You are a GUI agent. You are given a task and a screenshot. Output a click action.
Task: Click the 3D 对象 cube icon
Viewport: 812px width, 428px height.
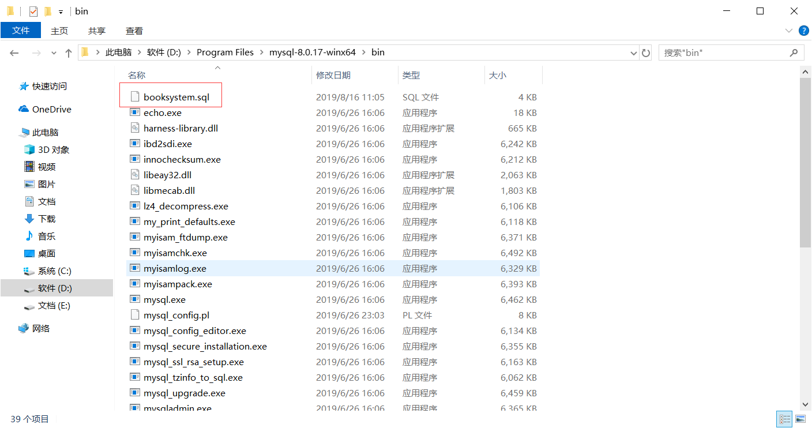(x=29, y=149)
